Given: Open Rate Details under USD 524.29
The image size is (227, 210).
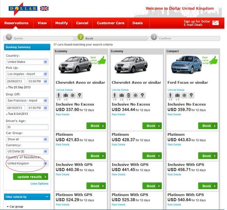Looking at the screenshot, I should pos(63,205).
